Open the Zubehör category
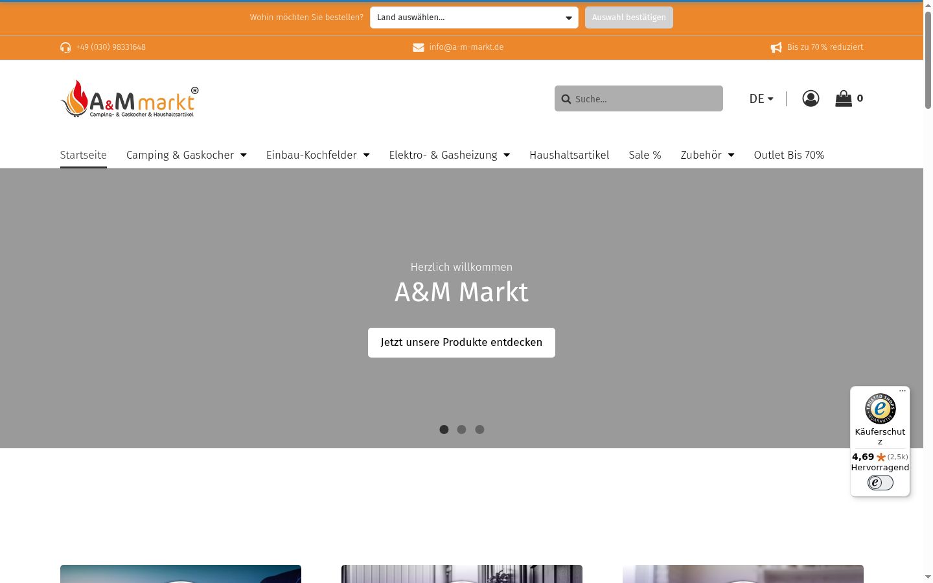 pyautogui.click(x=701, y=155)
